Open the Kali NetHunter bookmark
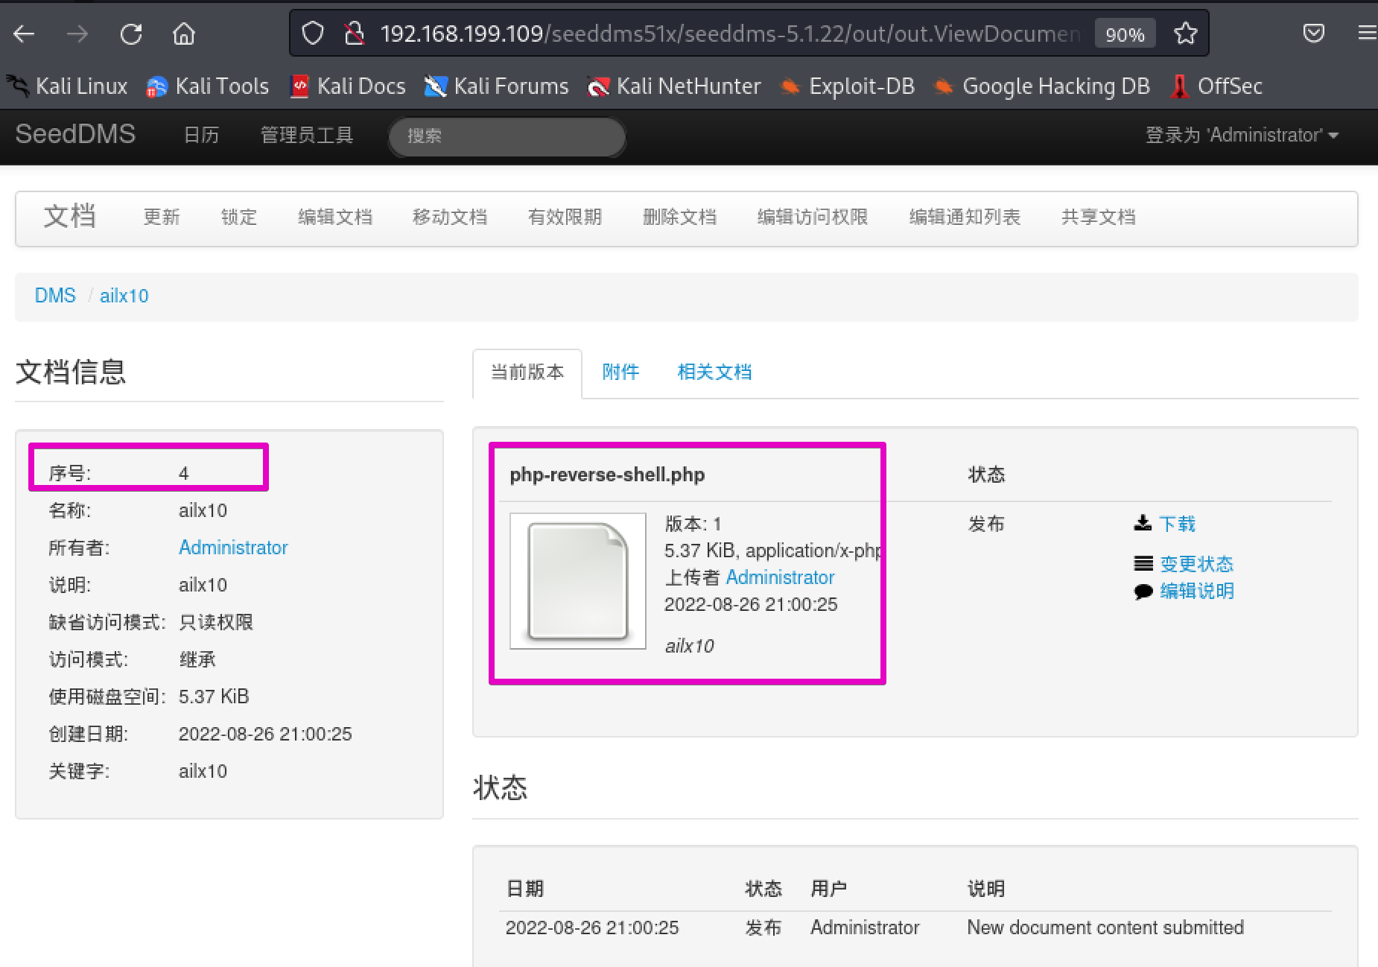Image resolution: width=1378 pixels, height=967 pixels. point(674,86)
